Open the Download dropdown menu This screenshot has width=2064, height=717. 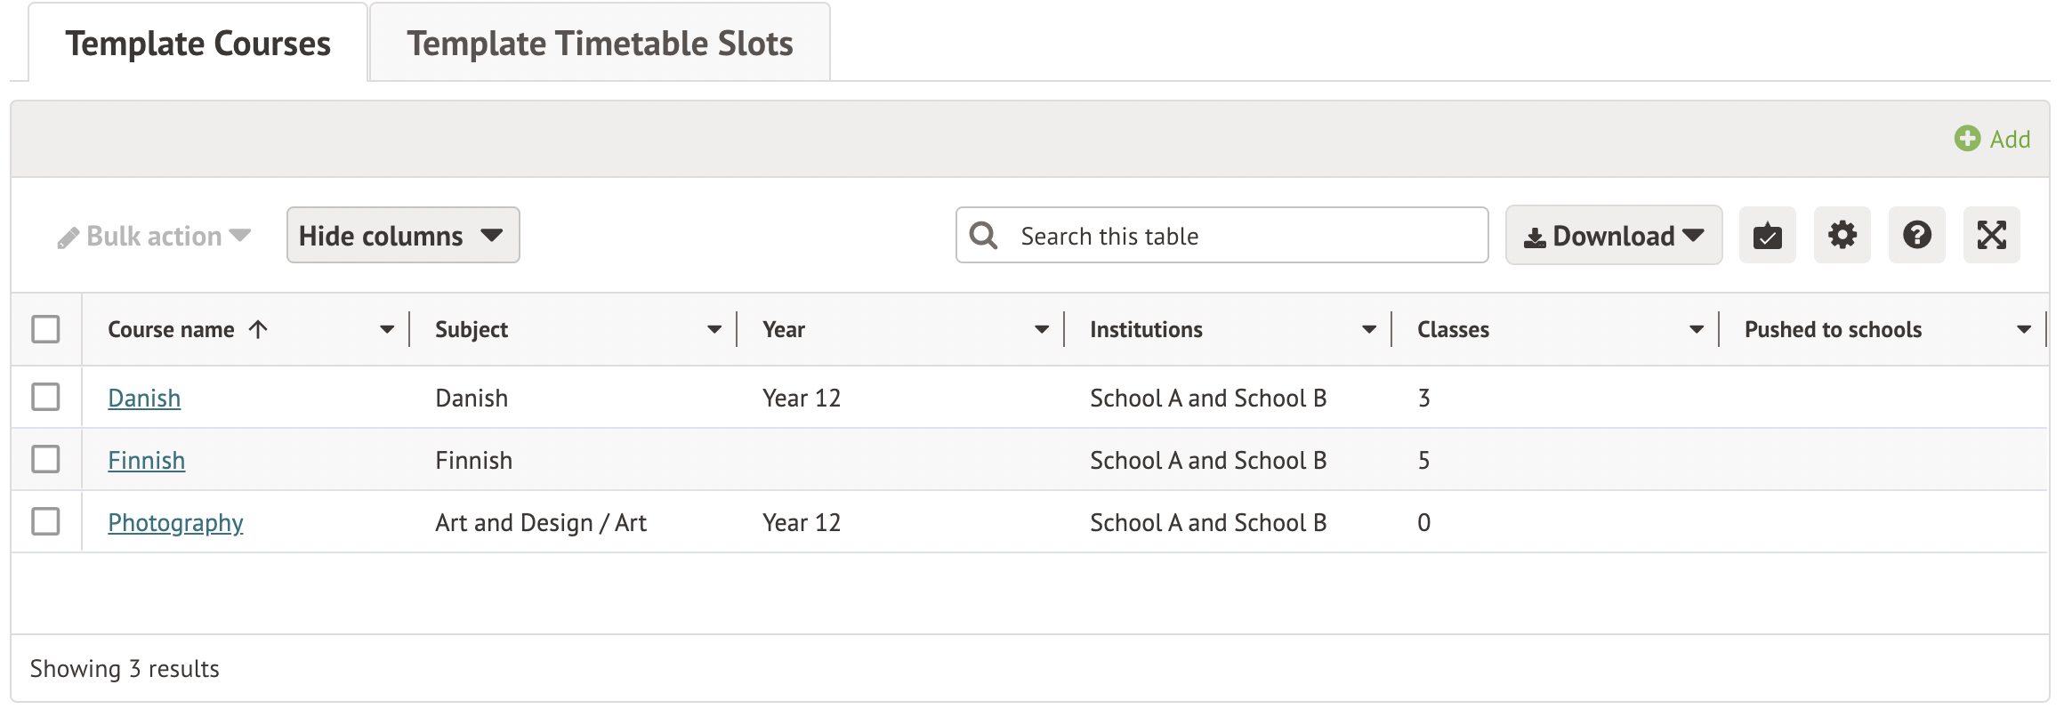click(1613, 236)
